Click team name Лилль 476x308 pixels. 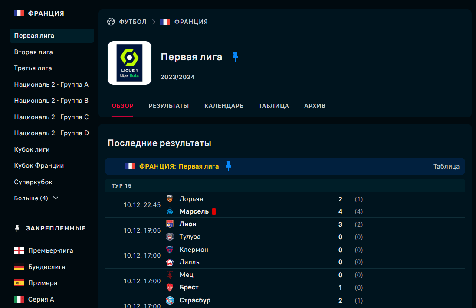point(190,262)
